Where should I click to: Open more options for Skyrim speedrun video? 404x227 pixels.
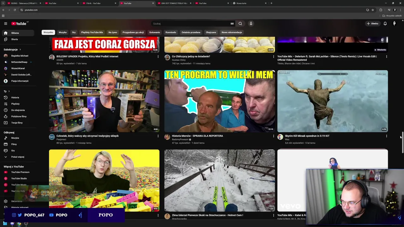click(x=386, y=136)
